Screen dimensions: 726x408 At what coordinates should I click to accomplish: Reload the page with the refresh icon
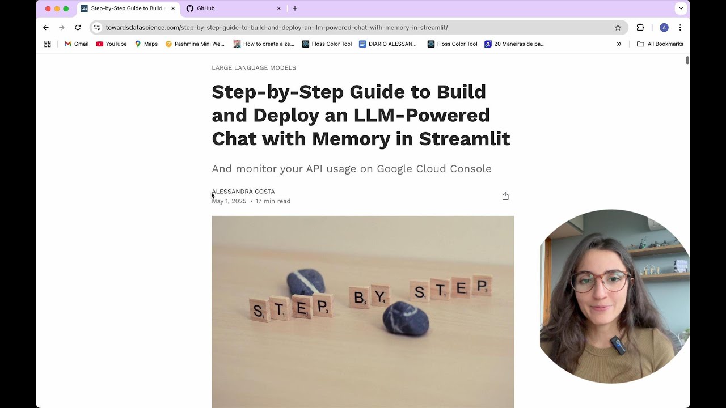[x=78, y=27]
